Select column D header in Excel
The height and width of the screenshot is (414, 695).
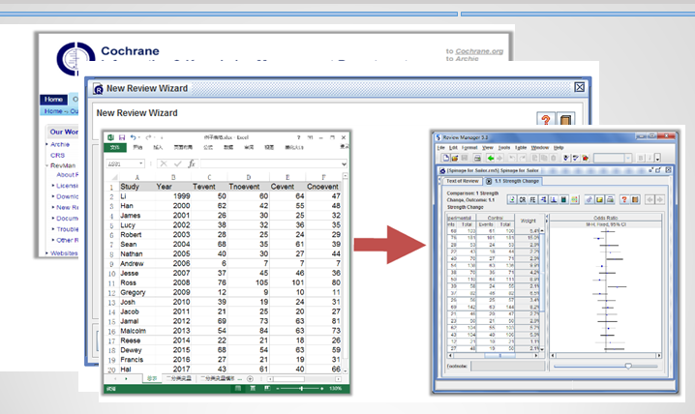pyautogui.click(x=248, y=177)
